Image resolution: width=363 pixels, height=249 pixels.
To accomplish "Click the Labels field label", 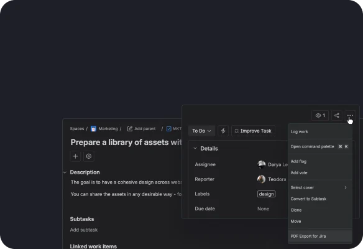I will coord(202,194).
